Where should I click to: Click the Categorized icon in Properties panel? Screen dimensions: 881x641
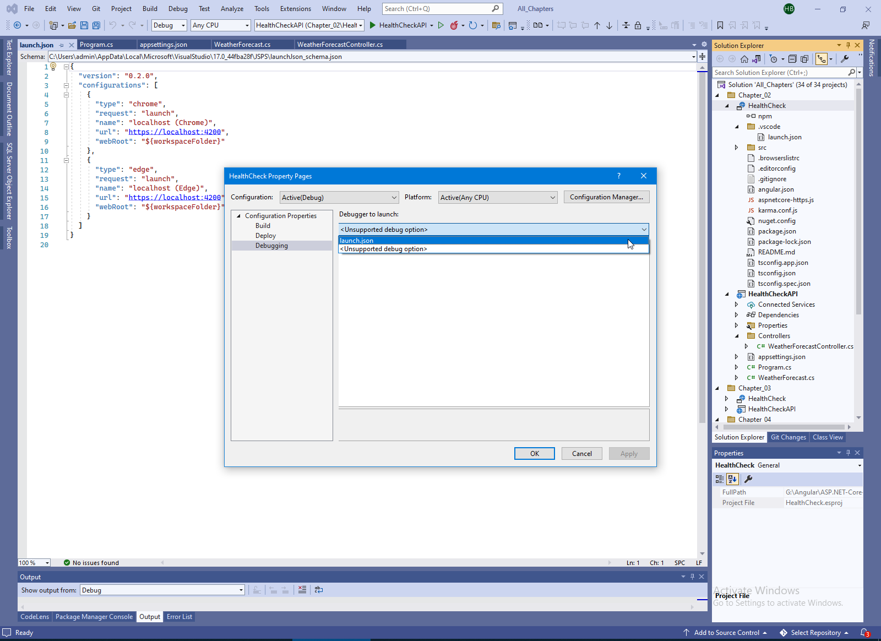coord(720,479)
